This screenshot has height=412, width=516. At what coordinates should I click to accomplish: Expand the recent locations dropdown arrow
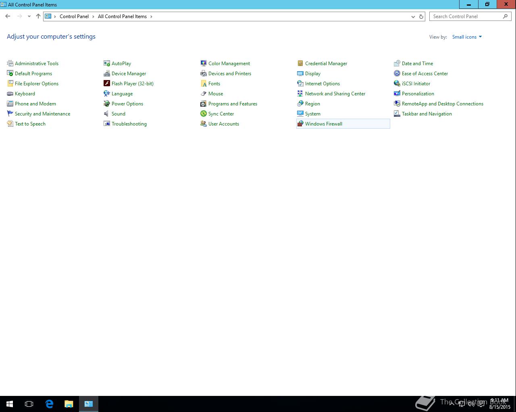tap(29, 16)
